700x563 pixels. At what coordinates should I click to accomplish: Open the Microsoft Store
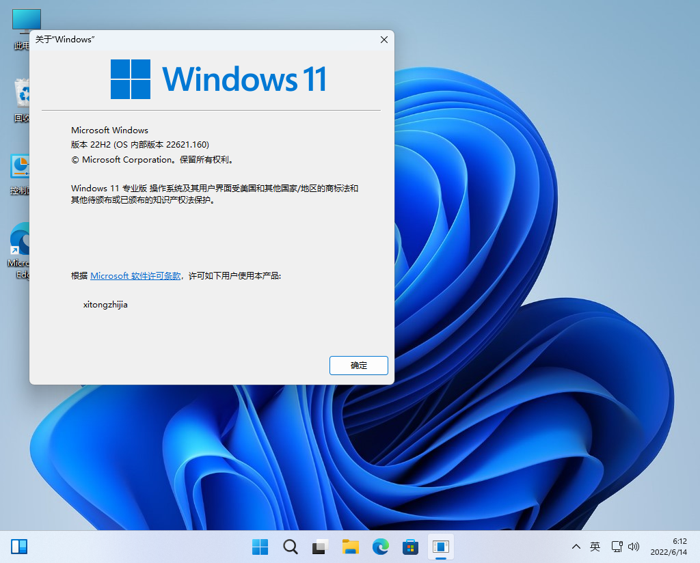[410, 546]
